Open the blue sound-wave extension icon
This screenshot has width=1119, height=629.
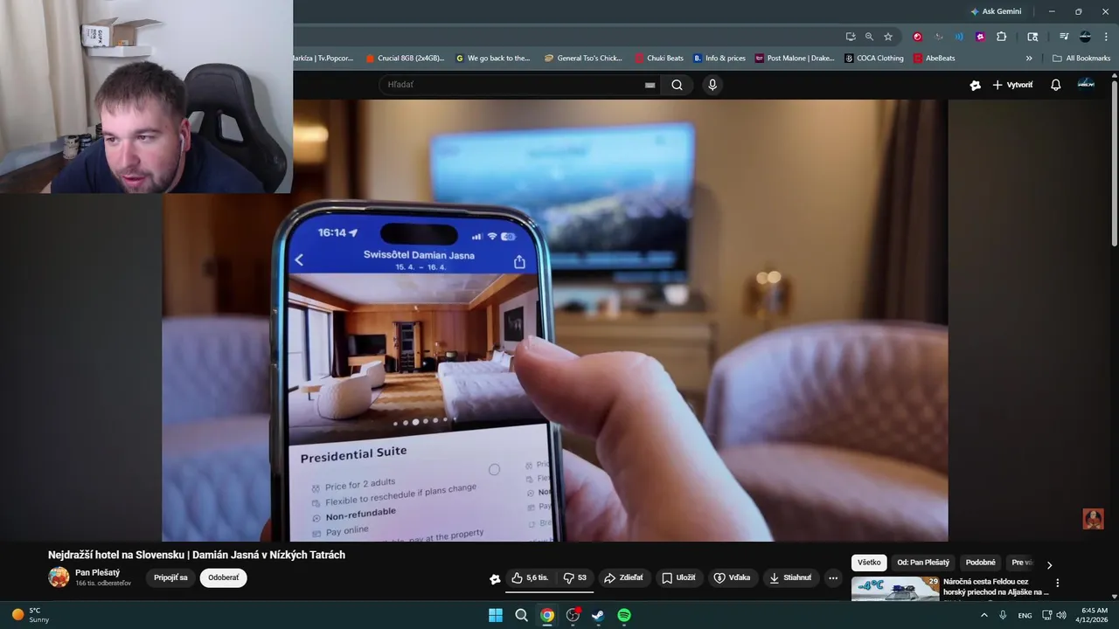[959, 37]
